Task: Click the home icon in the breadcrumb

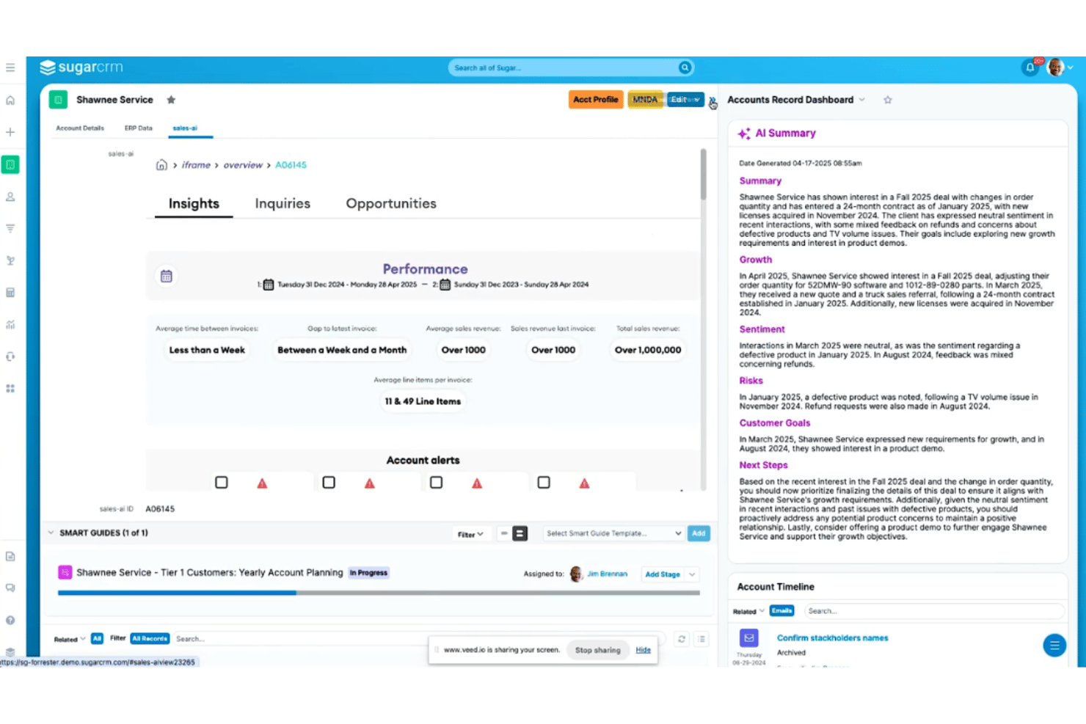Action: pyautogui.click(x=161, y=165)
